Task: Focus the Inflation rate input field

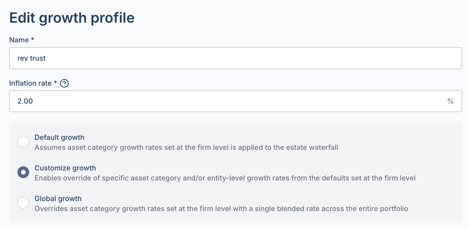Action: click(x=235, y=101)
